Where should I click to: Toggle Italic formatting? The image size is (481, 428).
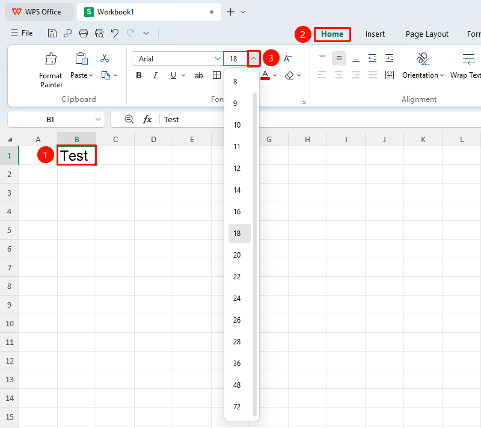[x=156, y=75]
